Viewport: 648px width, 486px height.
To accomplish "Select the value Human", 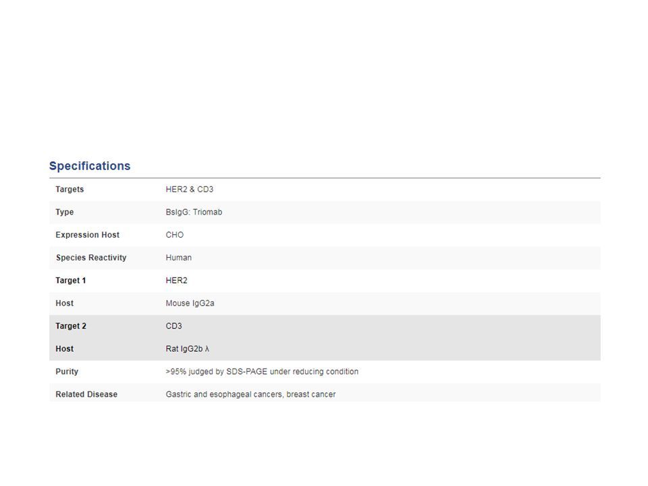I will click(178, 257).
